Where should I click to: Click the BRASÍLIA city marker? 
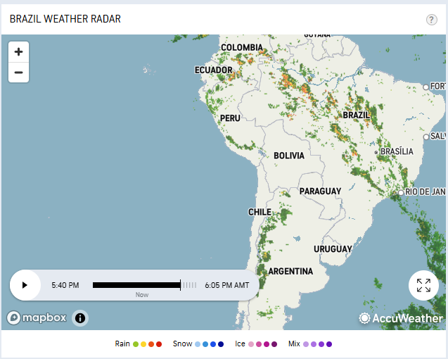click(376, 153)
